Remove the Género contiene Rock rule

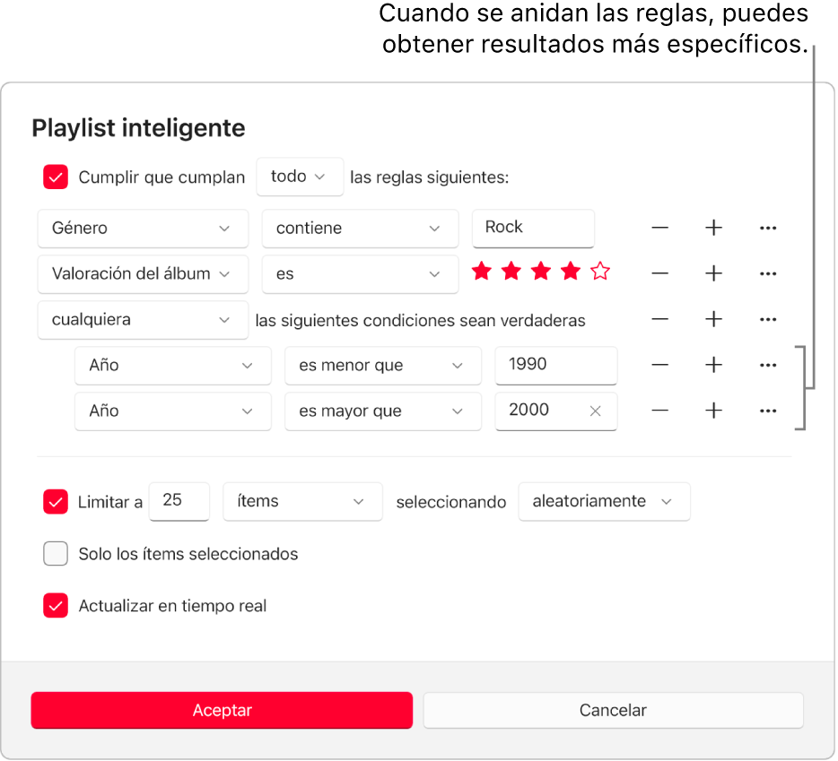point(659,228)
